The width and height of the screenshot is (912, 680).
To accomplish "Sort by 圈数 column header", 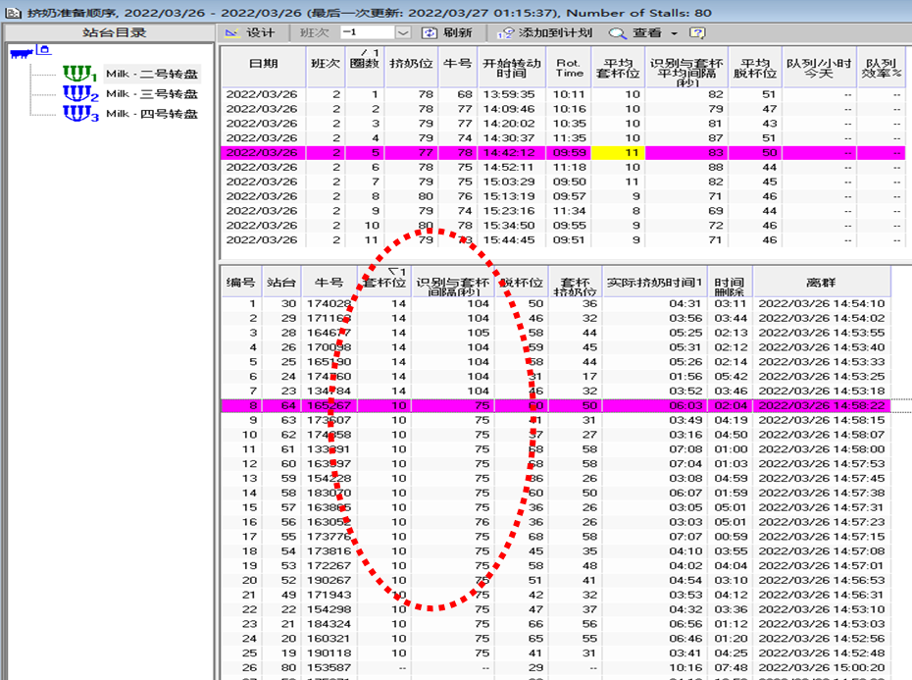I will point(365,67).
